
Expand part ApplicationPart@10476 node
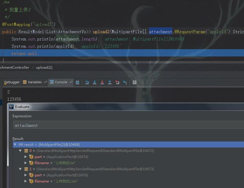[x=26, y=175]
